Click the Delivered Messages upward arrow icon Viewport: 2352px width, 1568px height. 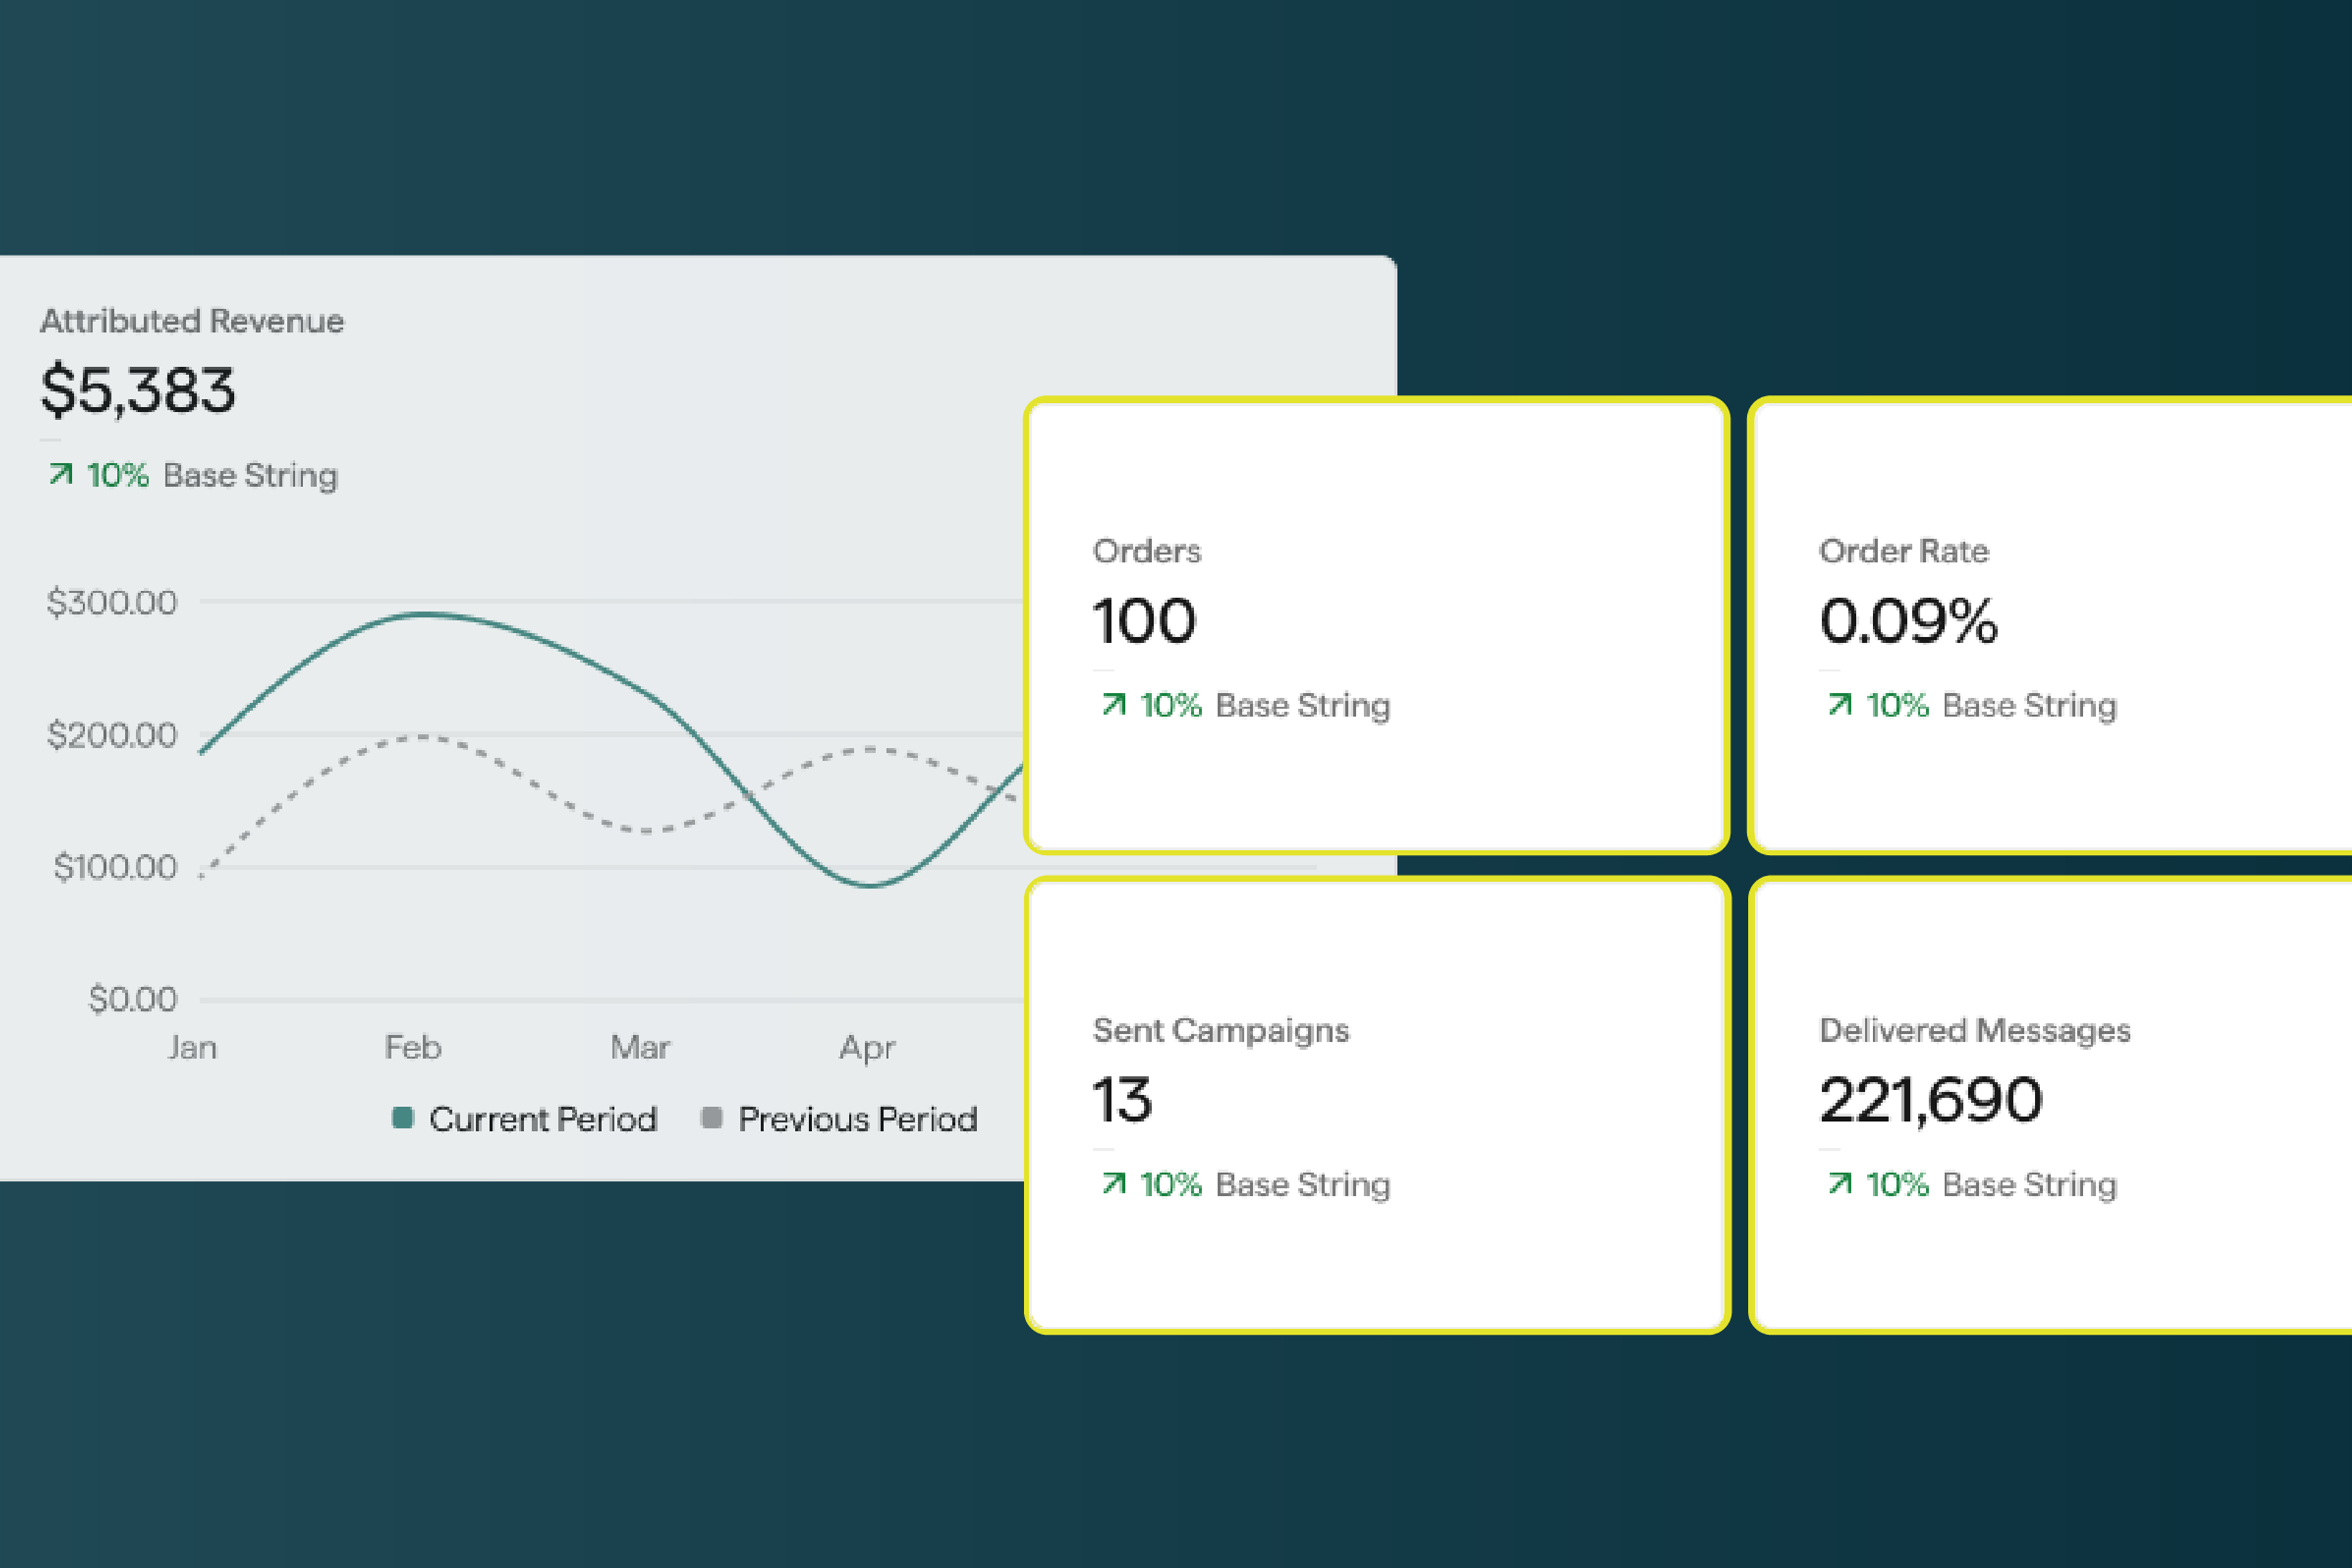1839,1183
